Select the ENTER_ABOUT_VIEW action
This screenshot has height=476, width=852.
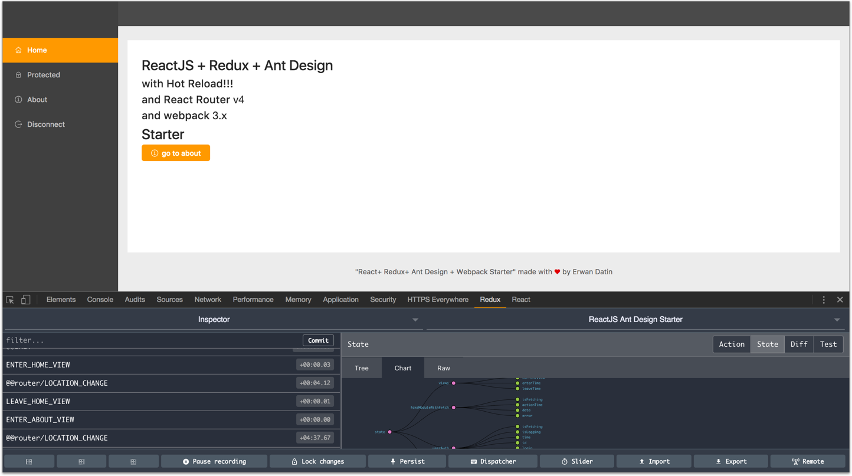point(171,420)
